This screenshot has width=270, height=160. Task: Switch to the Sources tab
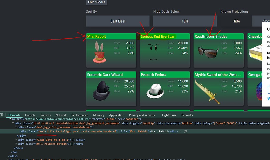[45, 115]
